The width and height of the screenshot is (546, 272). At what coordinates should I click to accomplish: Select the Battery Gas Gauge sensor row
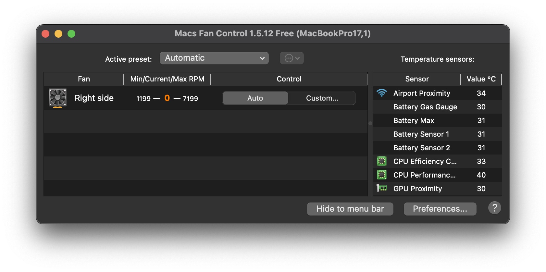(x=437, y=107)
